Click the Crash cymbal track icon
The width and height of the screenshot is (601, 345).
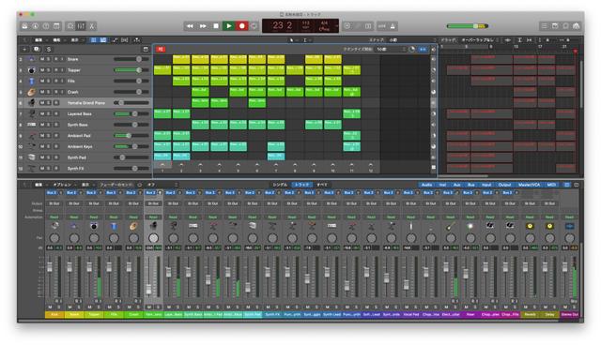click(31, 92)
